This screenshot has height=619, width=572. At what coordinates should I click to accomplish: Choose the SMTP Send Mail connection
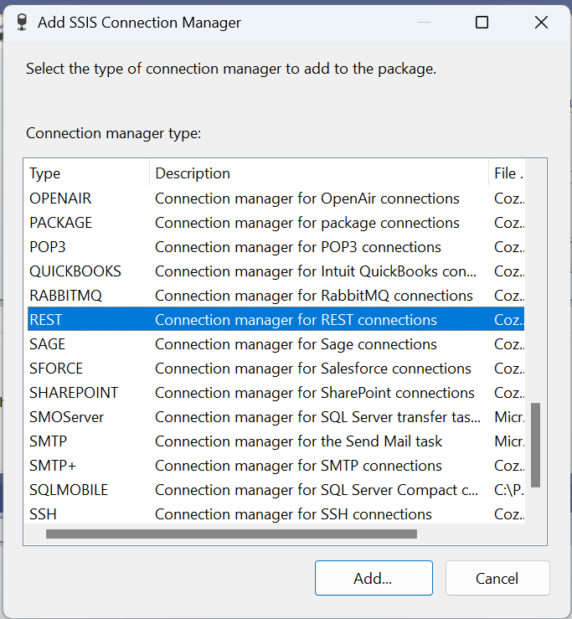coord(48,441)
